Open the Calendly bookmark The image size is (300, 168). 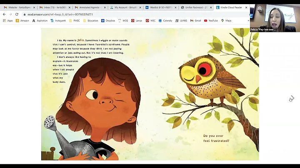(165, 21)
